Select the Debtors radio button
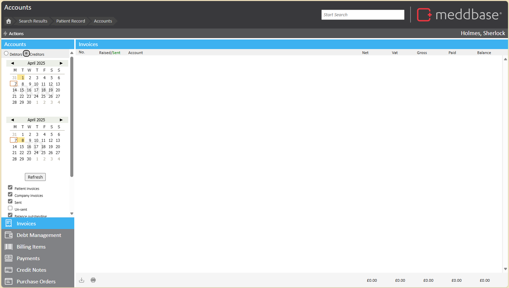This screenshot has height=288, width=509. pyautogui.click(x=6, y=53)
